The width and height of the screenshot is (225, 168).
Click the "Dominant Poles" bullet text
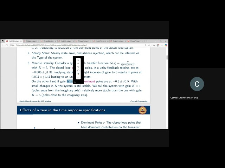[x=91, y=122]
